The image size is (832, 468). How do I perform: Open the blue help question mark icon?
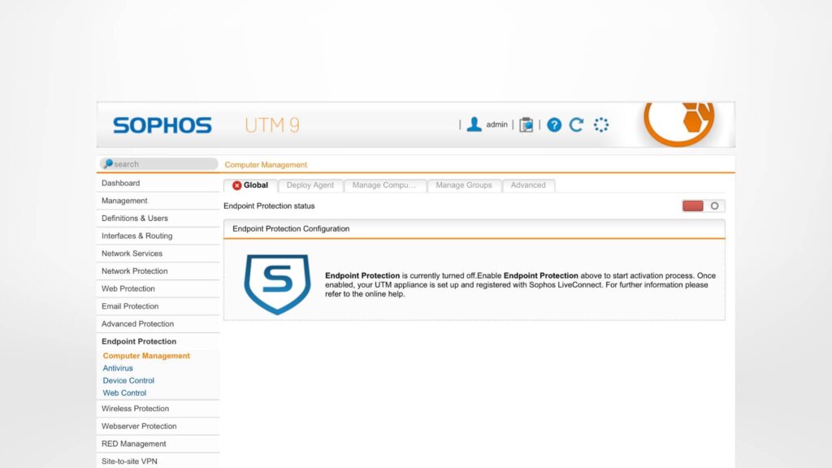[554, 123]
